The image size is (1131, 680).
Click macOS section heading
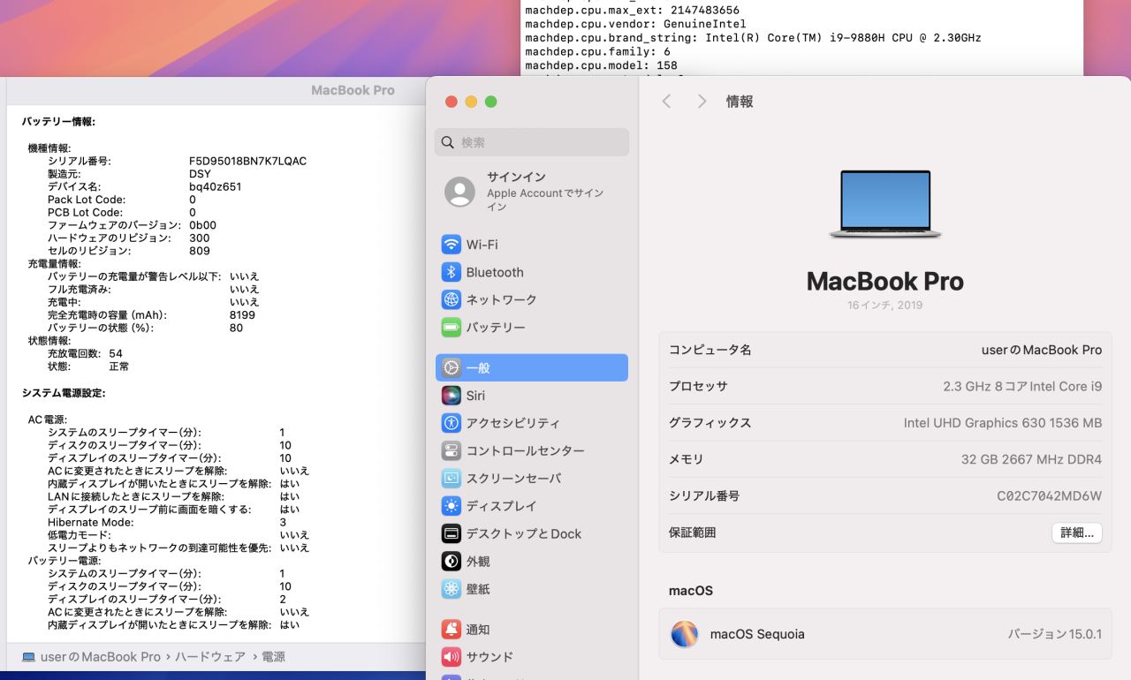[691, 591]
